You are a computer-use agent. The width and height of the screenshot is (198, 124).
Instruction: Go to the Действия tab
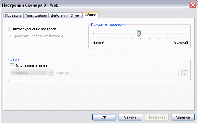click(x=59, y=15)
